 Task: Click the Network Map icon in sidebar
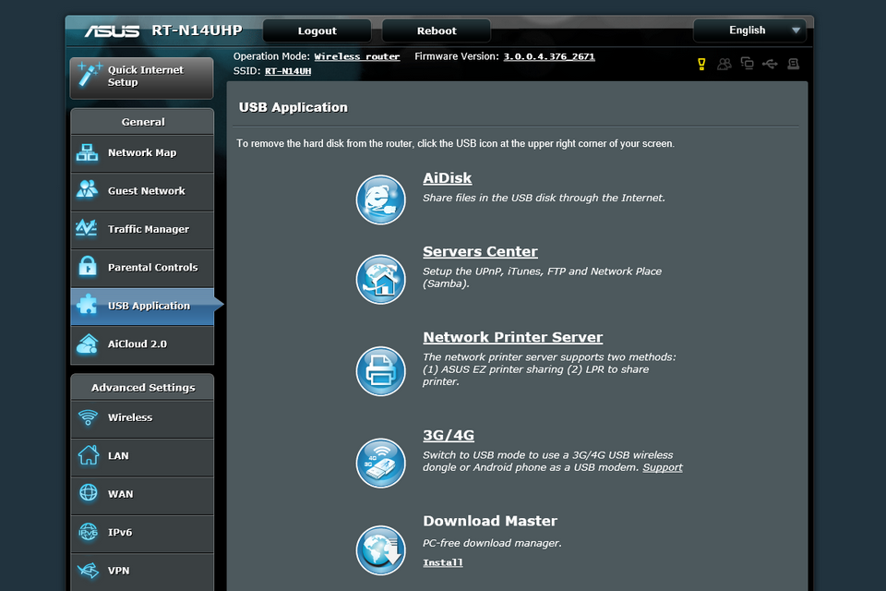pos(87,152)
